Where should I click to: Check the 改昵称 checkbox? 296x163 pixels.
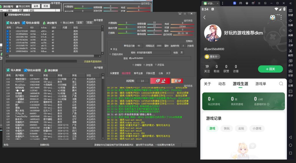(x=133, y=65)
